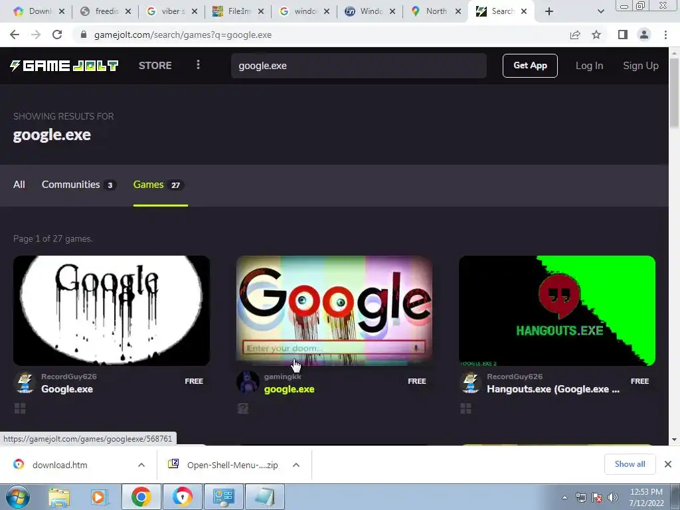Click RecordGuy626 avatar under Hangouts.exe

[471, 382]
